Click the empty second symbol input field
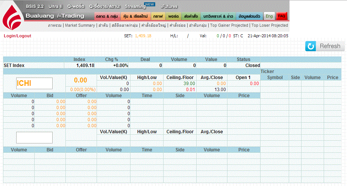Screen dimensions: 347x186 click(x=34, y=137)
